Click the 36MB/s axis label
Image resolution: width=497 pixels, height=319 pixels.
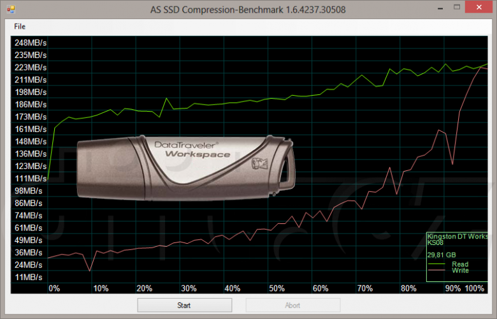(28, 253)
